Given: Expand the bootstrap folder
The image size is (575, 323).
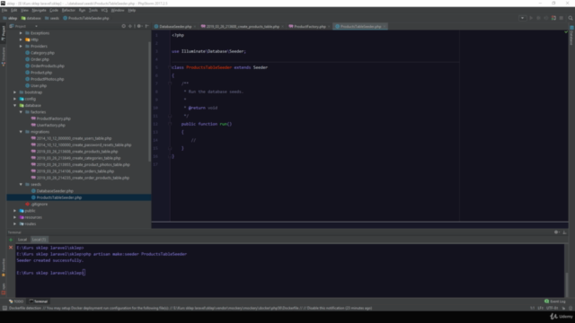Looking at the screenshot, I should tap(15, 92).
